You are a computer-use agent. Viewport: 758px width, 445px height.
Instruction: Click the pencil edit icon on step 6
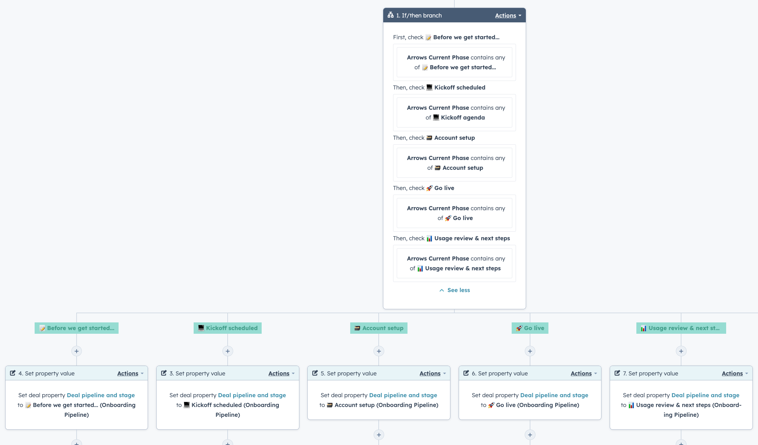click(466, 373)
